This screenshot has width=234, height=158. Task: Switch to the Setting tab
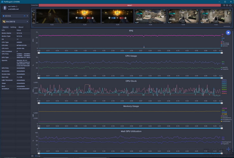pyautogui.click(x=13, y=27)
